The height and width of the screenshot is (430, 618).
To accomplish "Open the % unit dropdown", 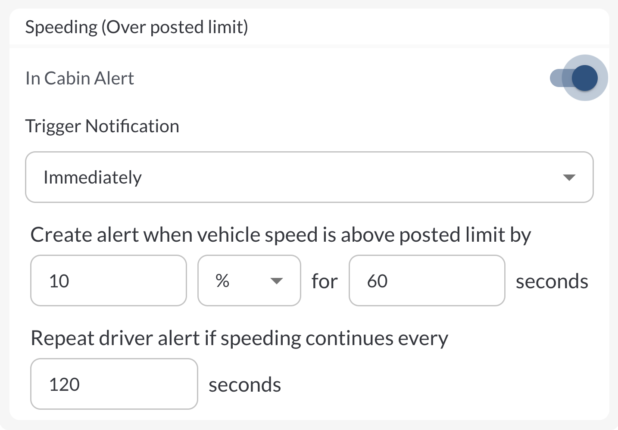I will (x=249, y=280).
